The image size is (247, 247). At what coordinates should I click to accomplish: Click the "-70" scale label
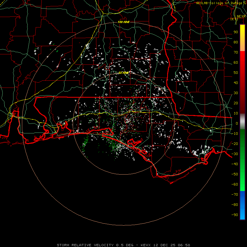[x=235, y=195]
